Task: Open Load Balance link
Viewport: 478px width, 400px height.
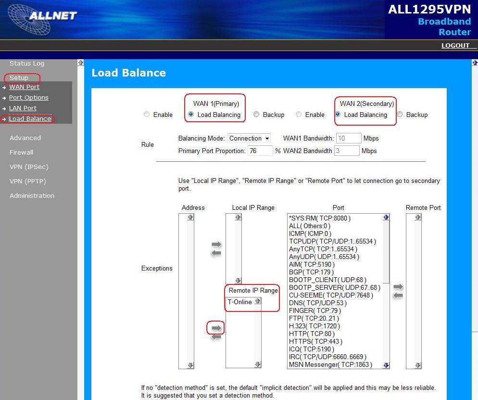Action: coord(30,119)
